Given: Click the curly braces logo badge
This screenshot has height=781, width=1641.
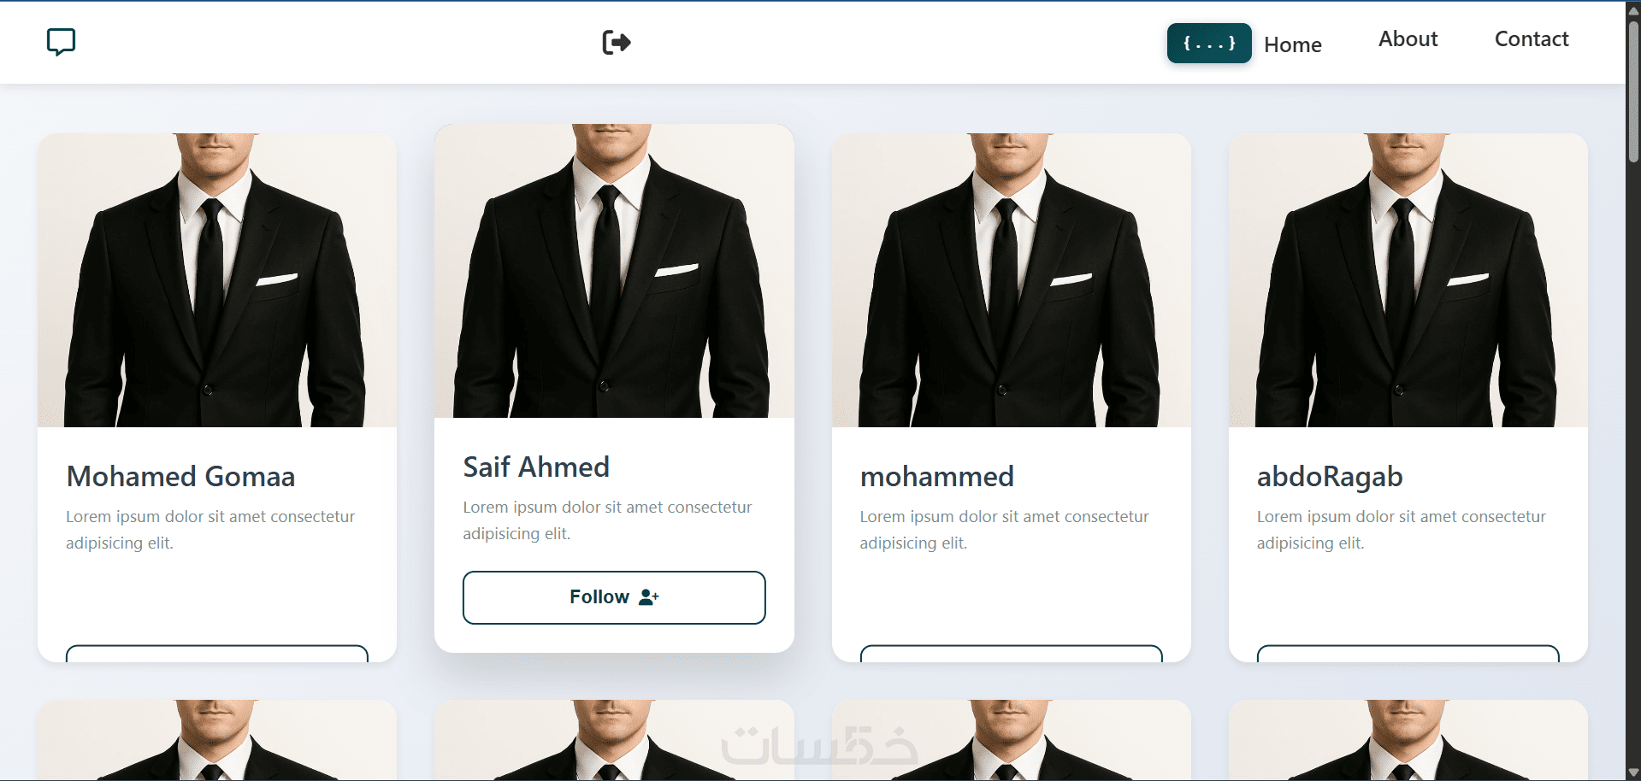Looking at the screenshot, I should (x=1209, y=43).
